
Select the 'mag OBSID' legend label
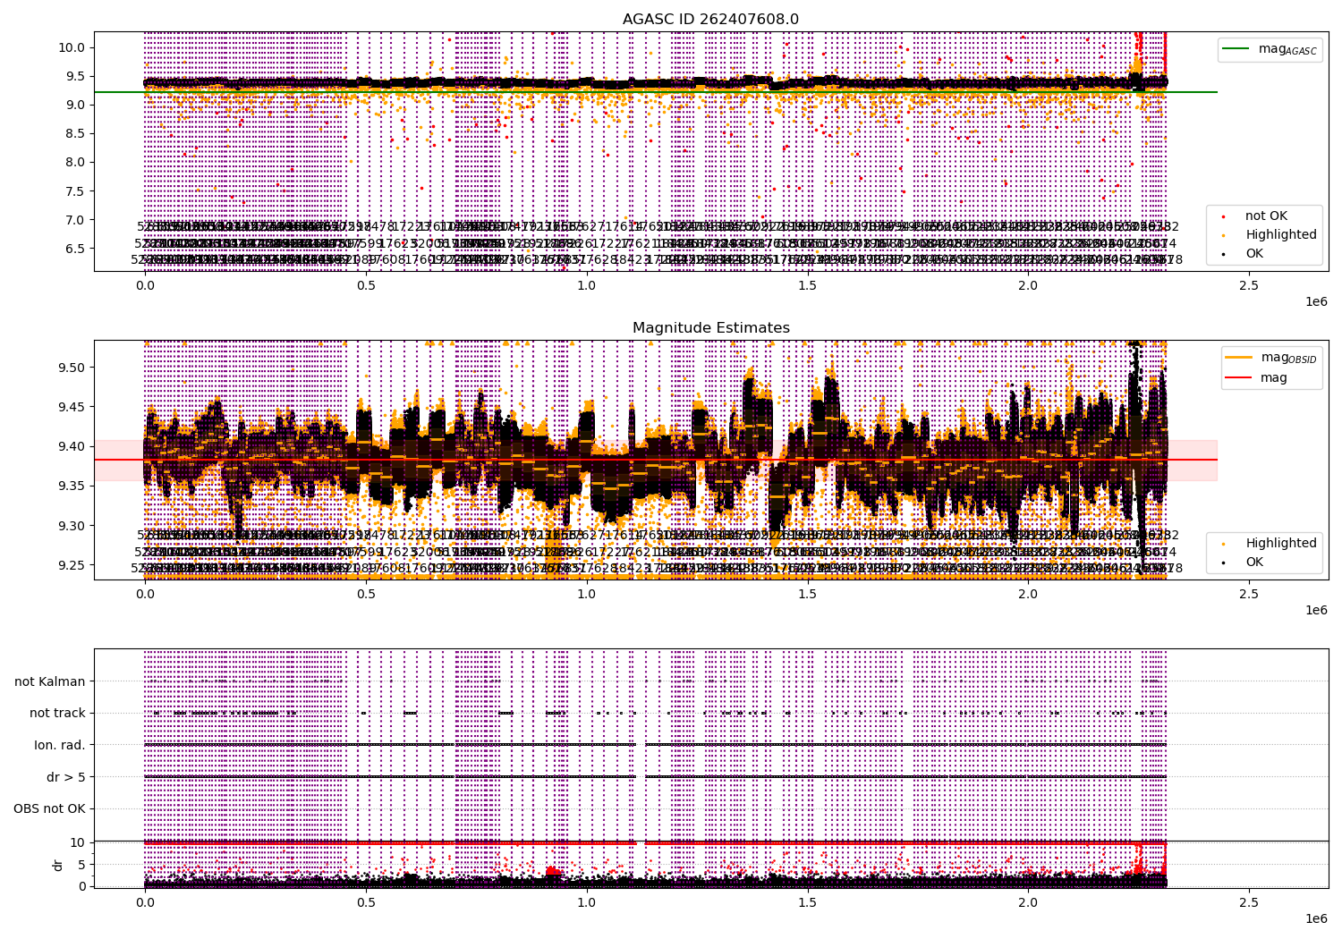[x=1289, y=358]
